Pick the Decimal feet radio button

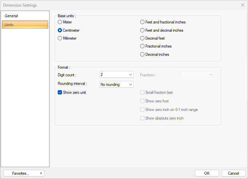[x=142, y=38]
